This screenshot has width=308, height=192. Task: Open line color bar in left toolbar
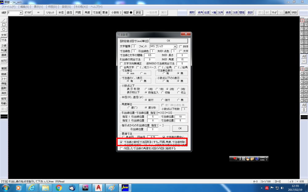[4, 116]
